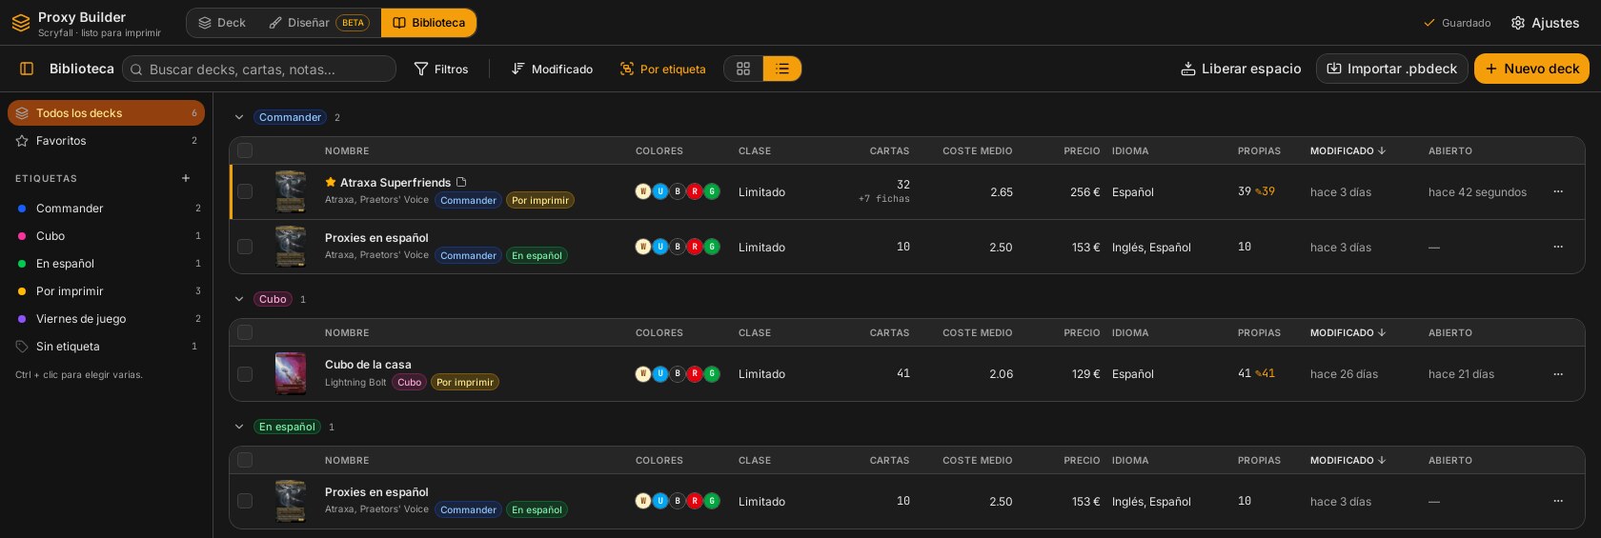Open three-dot menu for Proxies en español in Commander group
Viewport: 1601px width, 538px height.
1558,247
